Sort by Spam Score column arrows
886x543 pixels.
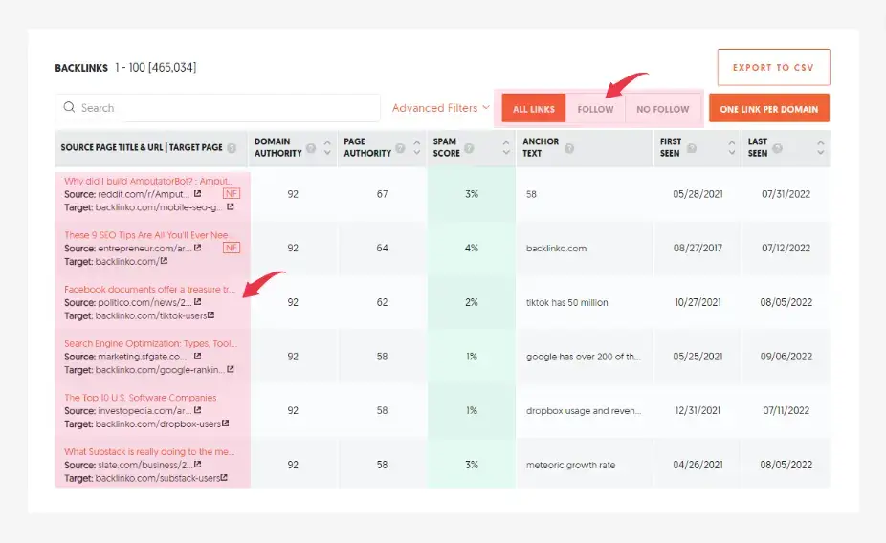(x=505, y=148)
